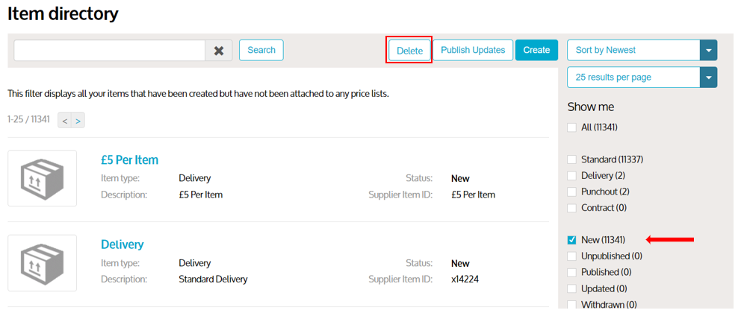The height and width of the screenshot is (316, 744).
Task: Go to previous page arrow
Action: 65,121
